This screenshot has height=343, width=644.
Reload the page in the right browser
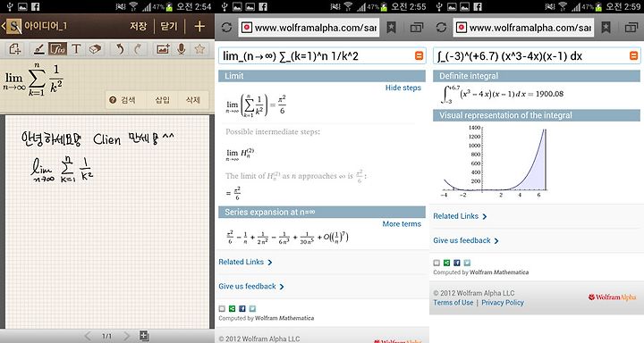[x=441, y=28]
